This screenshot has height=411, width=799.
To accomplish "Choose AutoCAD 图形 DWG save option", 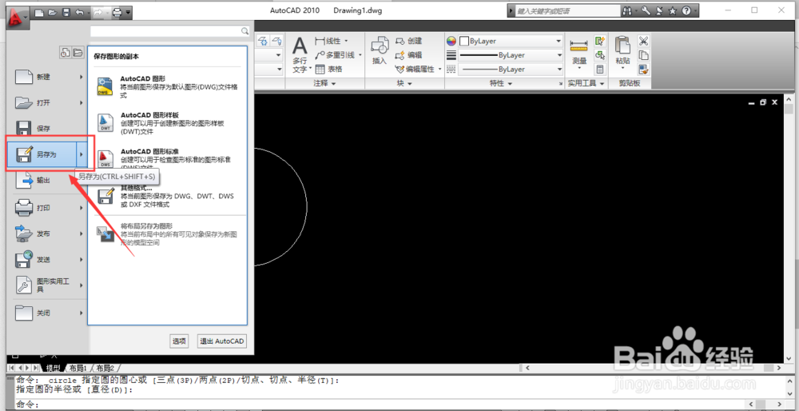I will (x=167, y=86).
